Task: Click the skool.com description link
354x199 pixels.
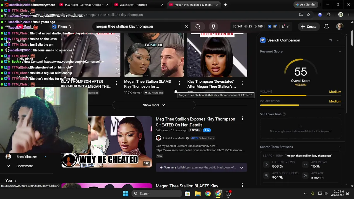Action: pos(200,150)
